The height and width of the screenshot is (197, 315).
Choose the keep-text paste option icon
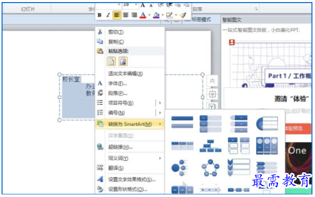point(111,61)
